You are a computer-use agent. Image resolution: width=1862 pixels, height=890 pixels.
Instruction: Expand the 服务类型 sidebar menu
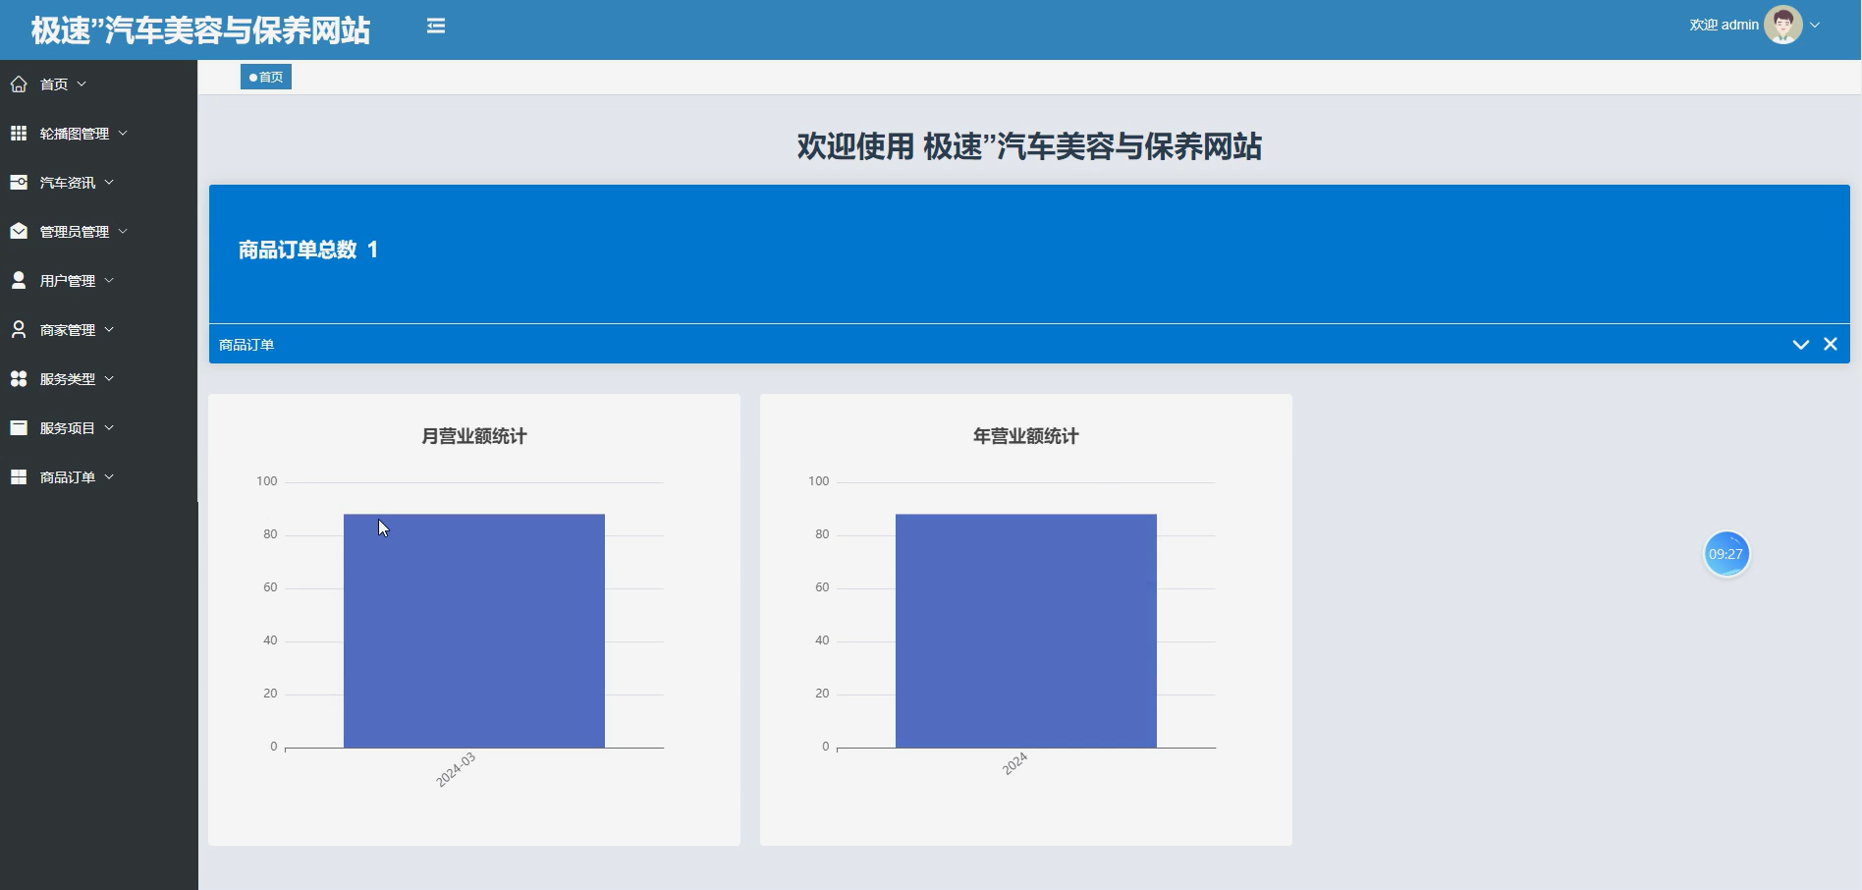click(x=66, y=378)
